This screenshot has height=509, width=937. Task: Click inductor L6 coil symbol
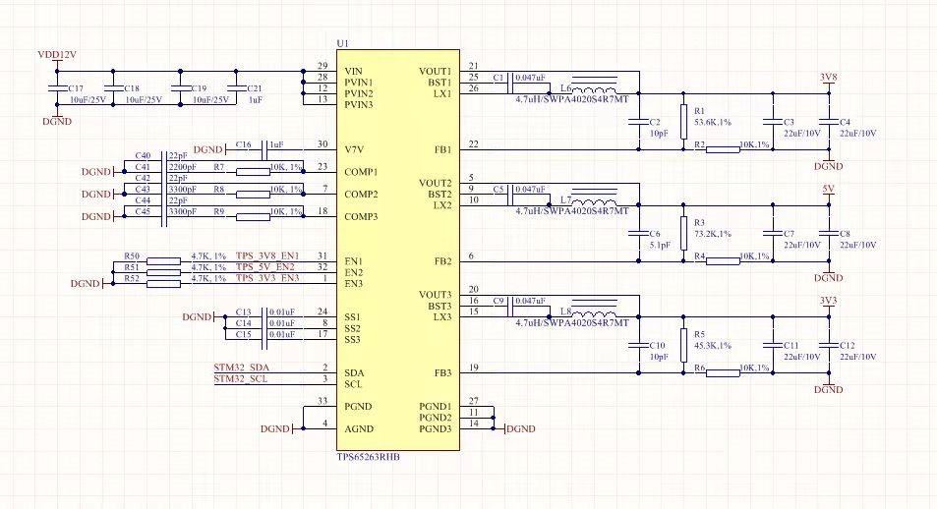(594, 85)
